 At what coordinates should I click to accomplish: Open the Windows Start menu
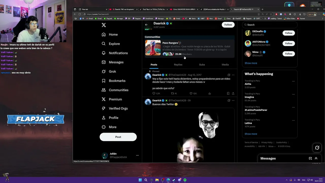coord(140,180)
